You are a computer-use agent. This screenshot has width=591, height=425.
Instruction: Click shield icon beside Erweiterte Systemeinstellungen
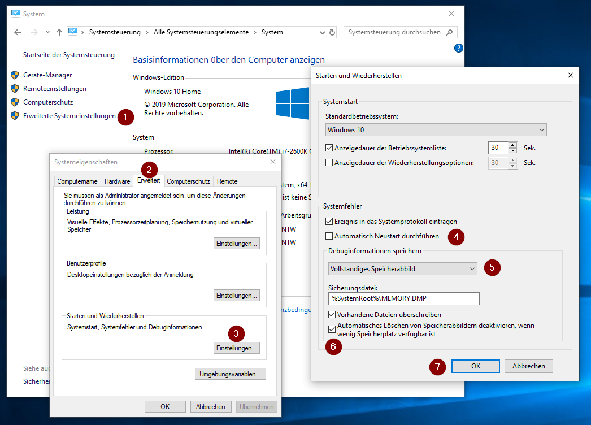point(15,116)
